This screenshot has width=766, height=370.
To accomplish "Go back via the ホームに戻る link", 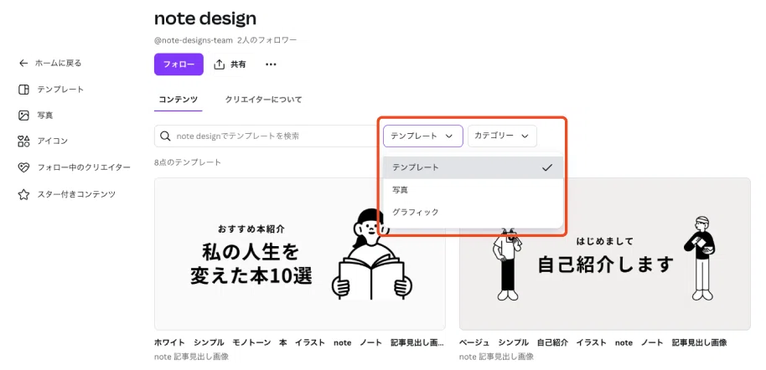I will point(58,63).
